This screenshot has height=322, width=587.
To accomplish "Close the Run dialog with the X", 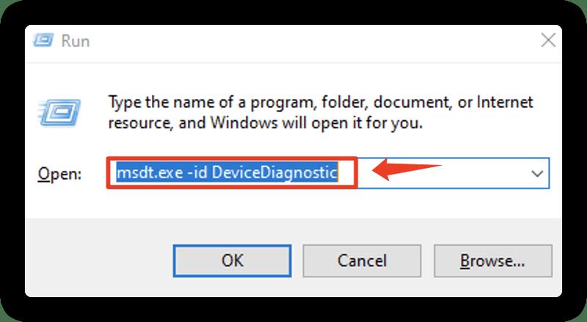I will (x=548, y=40).
